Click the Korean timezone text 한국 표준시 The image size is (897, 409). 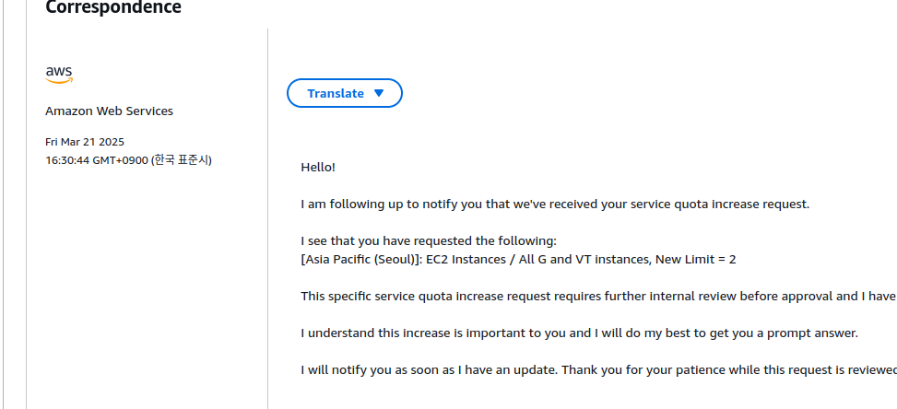(182, 160)
